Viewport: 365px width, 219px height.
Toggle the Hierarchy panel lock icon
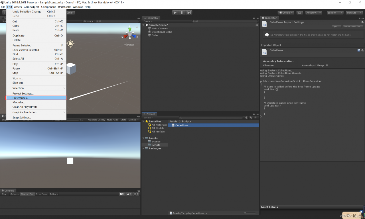[254, 18]
